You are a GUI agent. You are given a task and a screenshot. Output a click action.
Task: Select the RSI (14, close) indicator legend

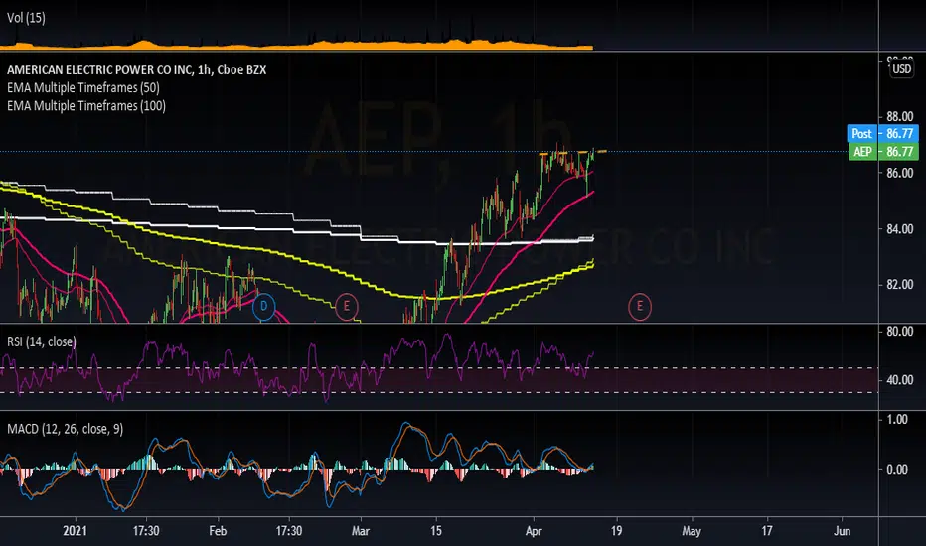click(42, 341)
